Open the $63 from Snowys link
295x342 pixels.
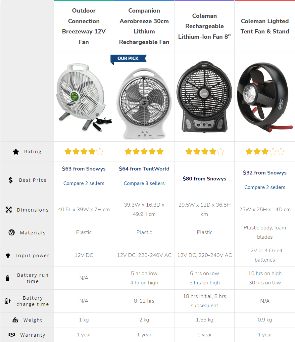[84, 169]
